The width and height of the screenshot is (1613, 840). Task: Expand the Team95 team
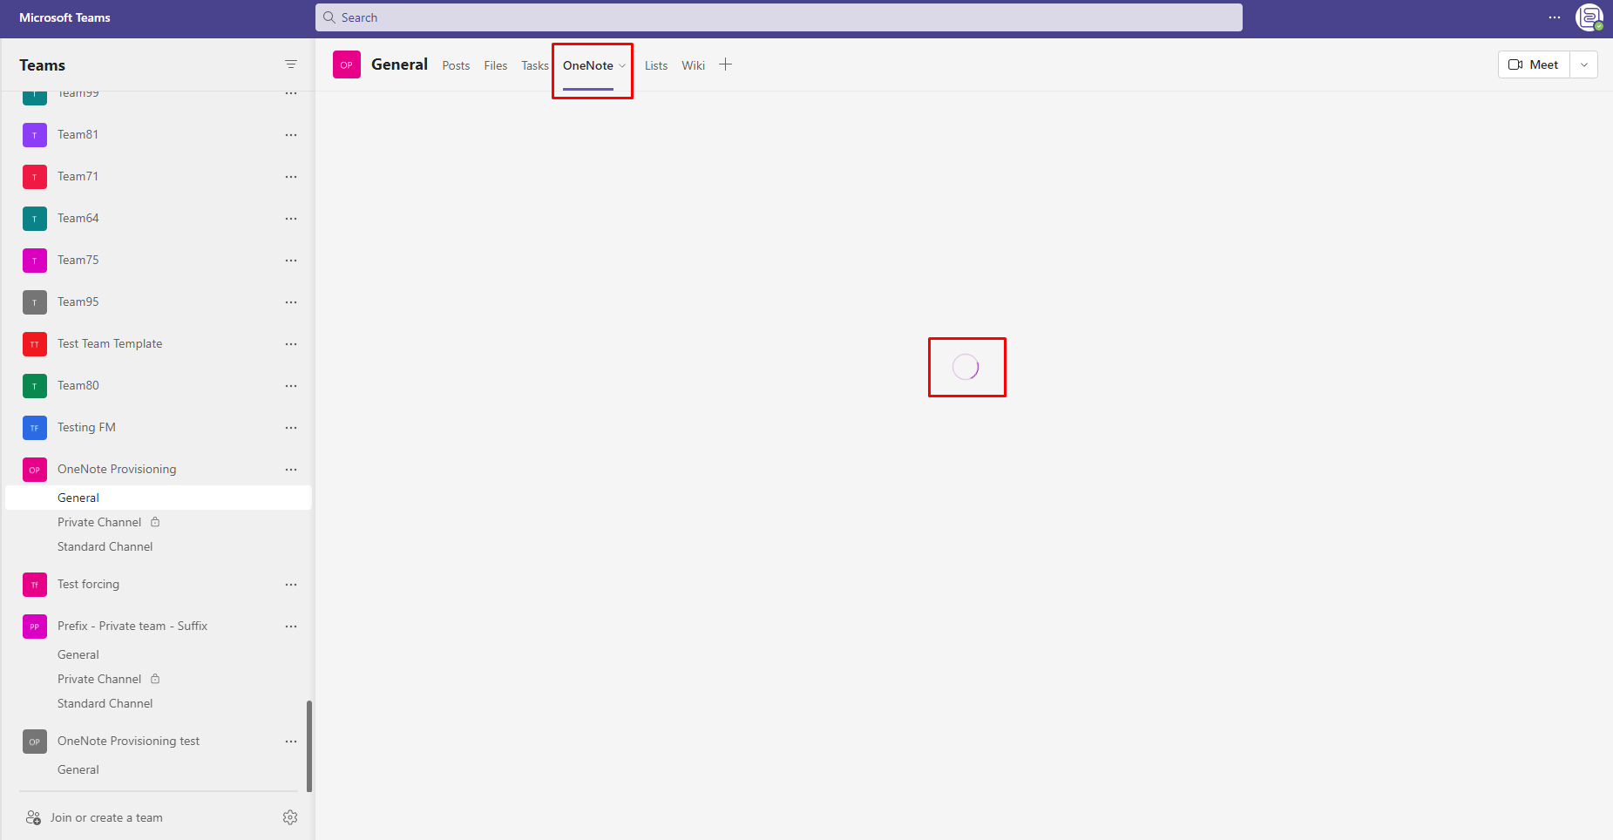point(78,301)
